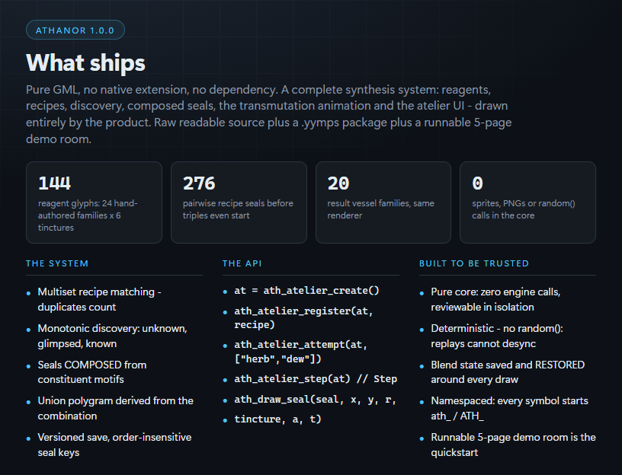This screenshot has height=475, width=622.
Task: Select the What ships heading
Action: click(85, 62)
